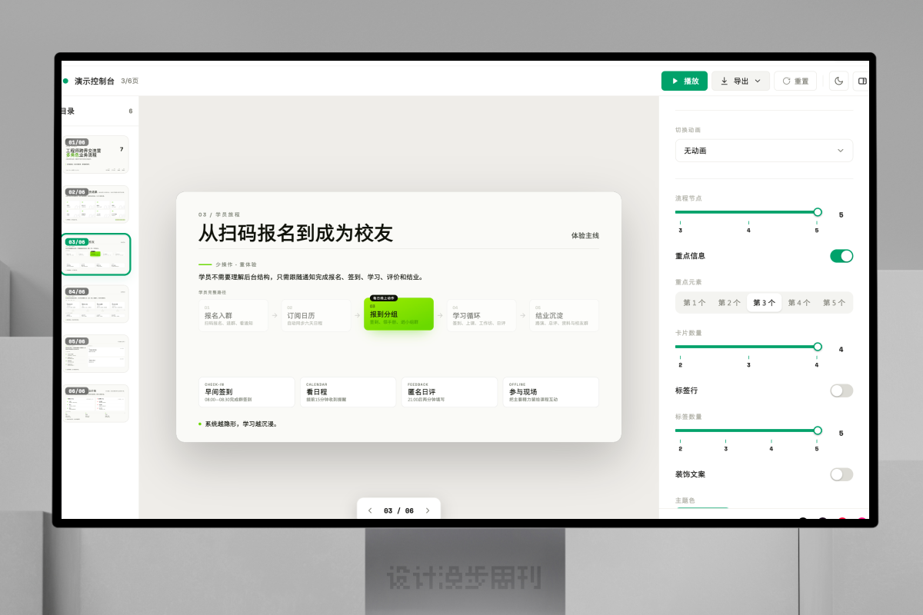
Task: Select 第 4 个 in 重点元素
Action: (799, 303)
